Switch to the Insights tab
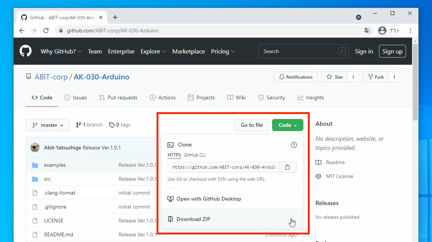Image resolution: width=432 pixels, height=242 pixels. [x=311, y=97]
